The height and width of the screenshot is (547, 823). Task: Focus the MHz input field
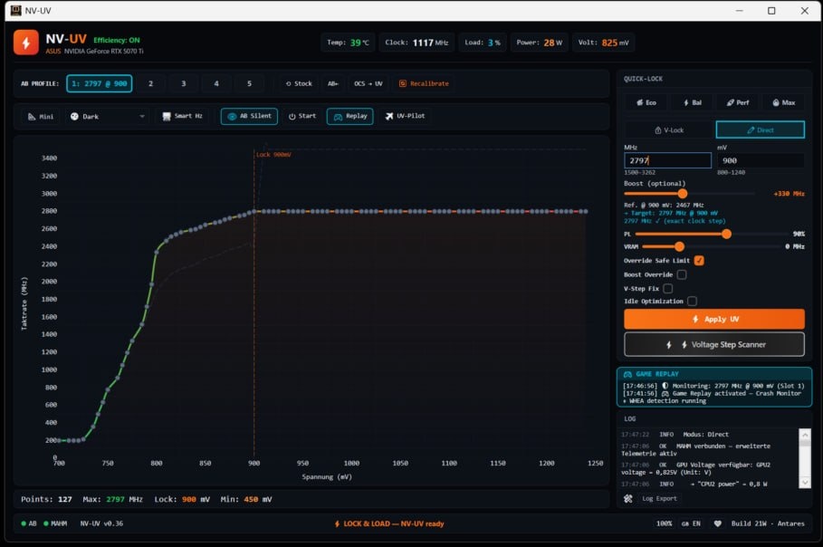click(667, 160)
